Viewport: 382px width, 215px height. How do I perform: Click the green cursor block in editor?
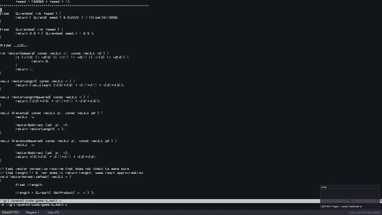coord(1,10)
